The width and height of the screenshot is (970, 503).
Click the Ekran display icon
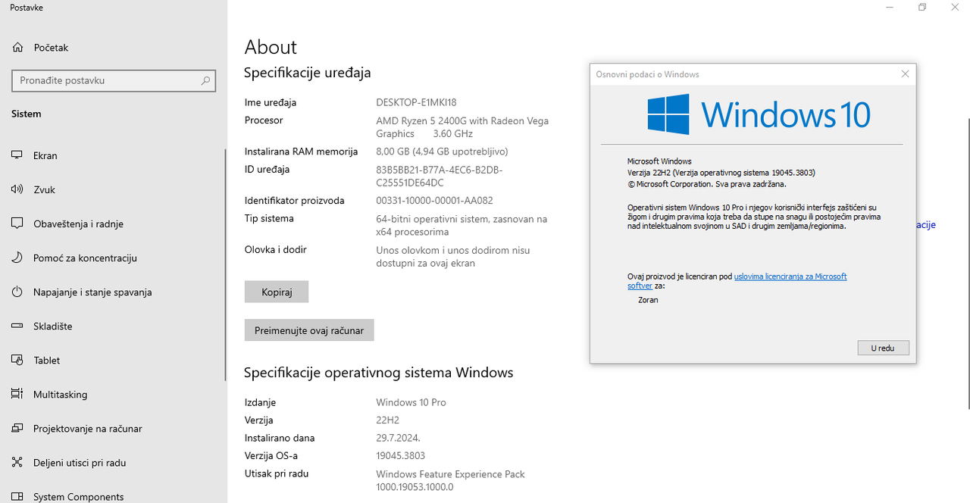point(17,155)
